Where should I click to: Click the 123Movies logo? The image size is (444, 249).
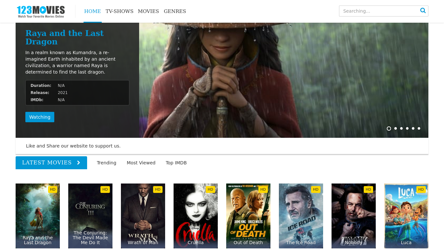click(40, 11)
